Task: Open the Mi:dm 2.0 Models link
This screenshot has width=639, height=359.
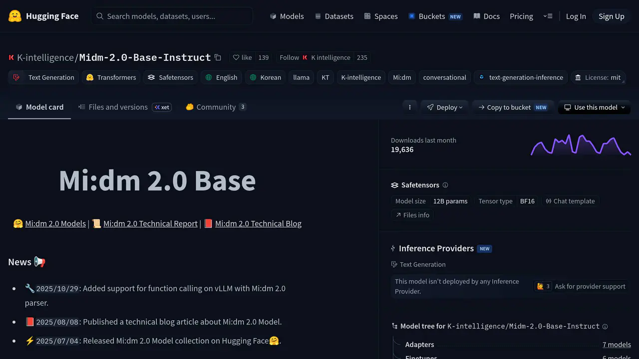Action: [x=55, y=223]
